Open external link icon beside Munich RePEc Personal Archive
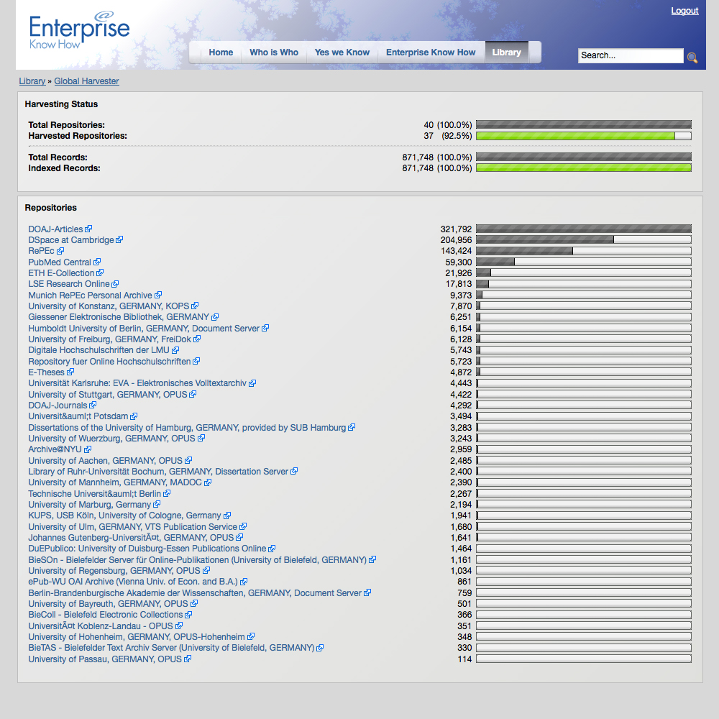This screenshot has width=719, height=719. (157, 296)
